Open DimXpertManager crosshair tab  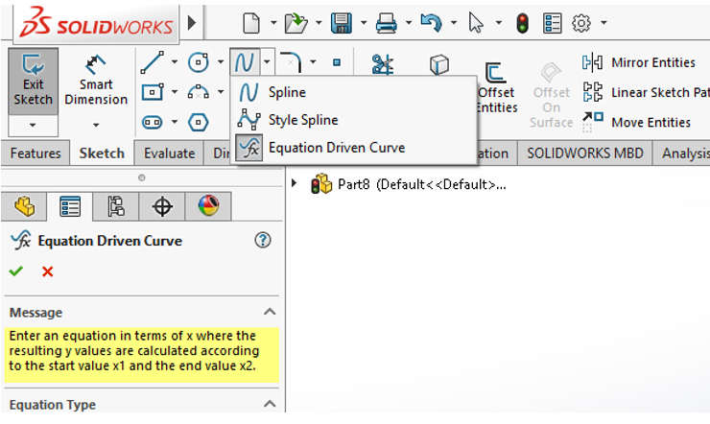tap(162, 206)
